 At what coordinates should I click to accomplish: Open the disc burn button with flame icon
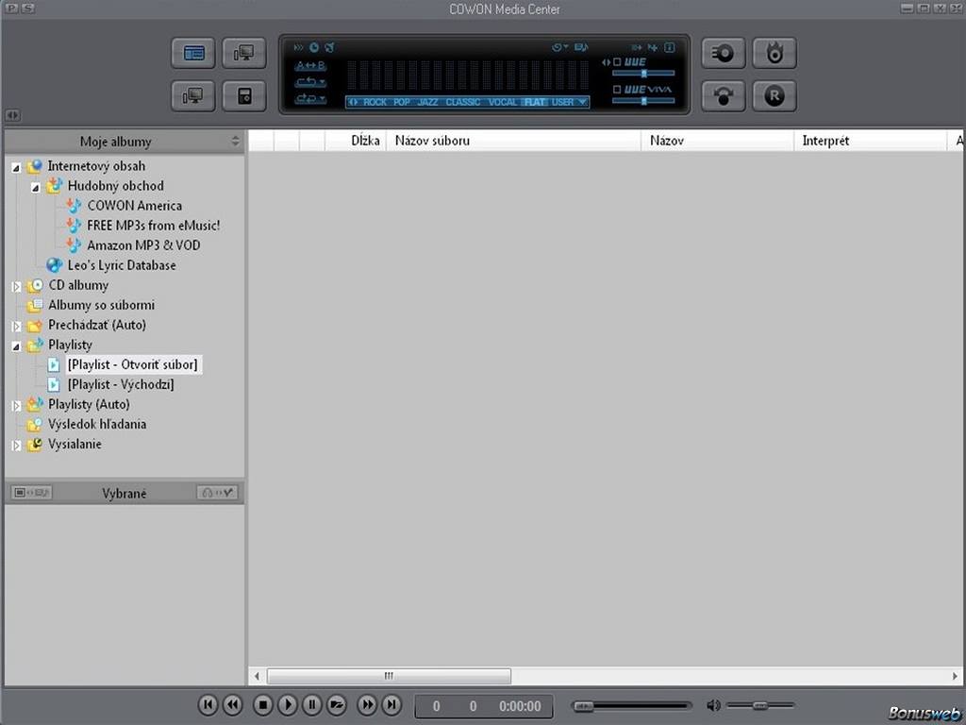tap(774, 53)
